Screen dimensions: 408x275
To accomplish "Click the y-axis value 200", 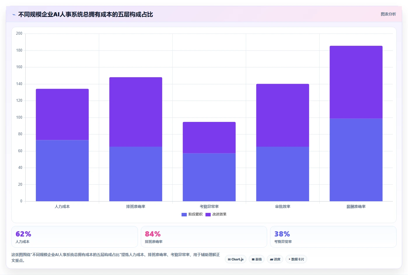I will (x=19, y=34).
